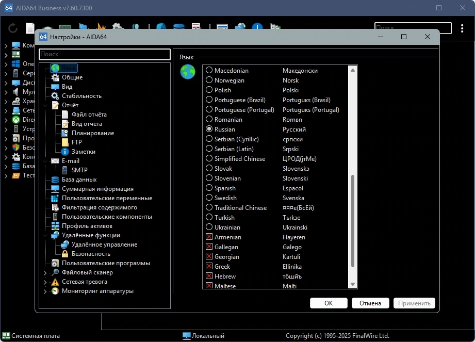Image resolution: width=475 pixels, height=342 pixels.
Task: Select the Romanian radio button
Action: pyautogui.click(x=209, y=119)
